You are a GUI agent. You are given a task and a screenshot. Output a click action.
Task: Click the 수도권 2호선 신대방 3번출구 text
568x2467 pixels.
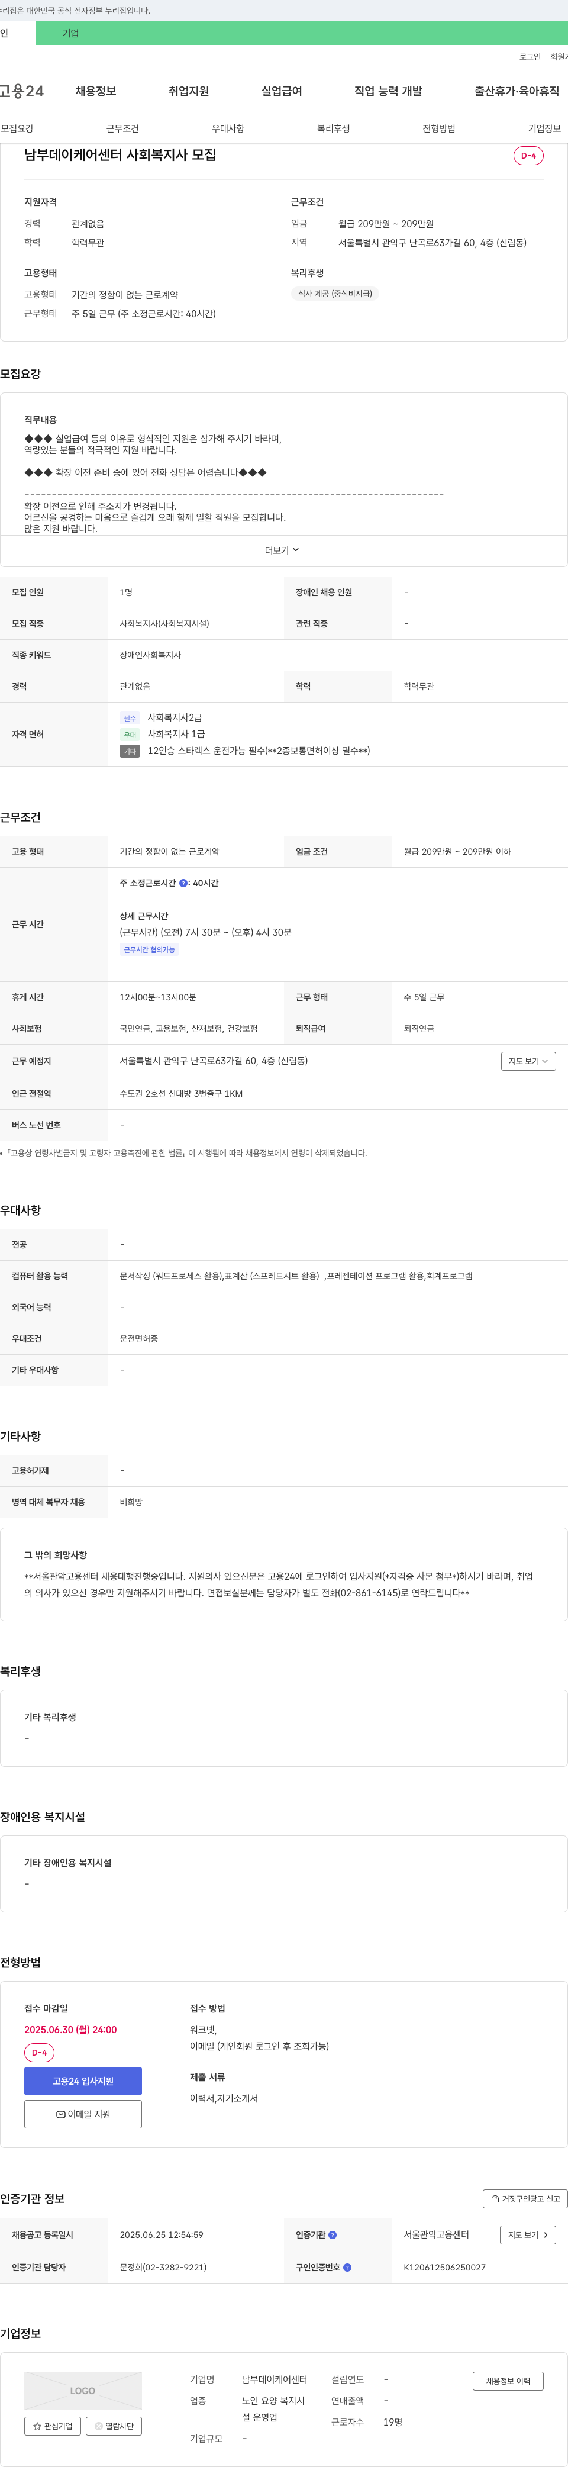(181, 1094)
